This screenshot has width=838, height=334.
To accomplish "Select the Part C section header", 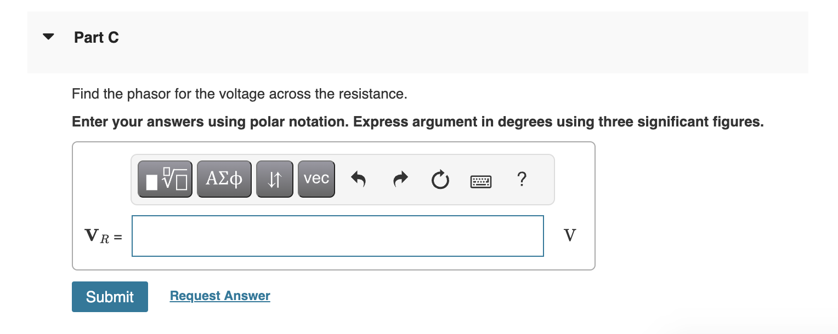I will (x=97, y=37).
